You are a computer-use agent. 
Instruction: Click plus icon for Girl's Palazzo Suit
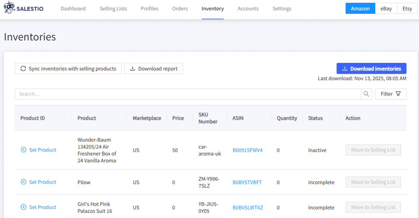tap(23, 207)
